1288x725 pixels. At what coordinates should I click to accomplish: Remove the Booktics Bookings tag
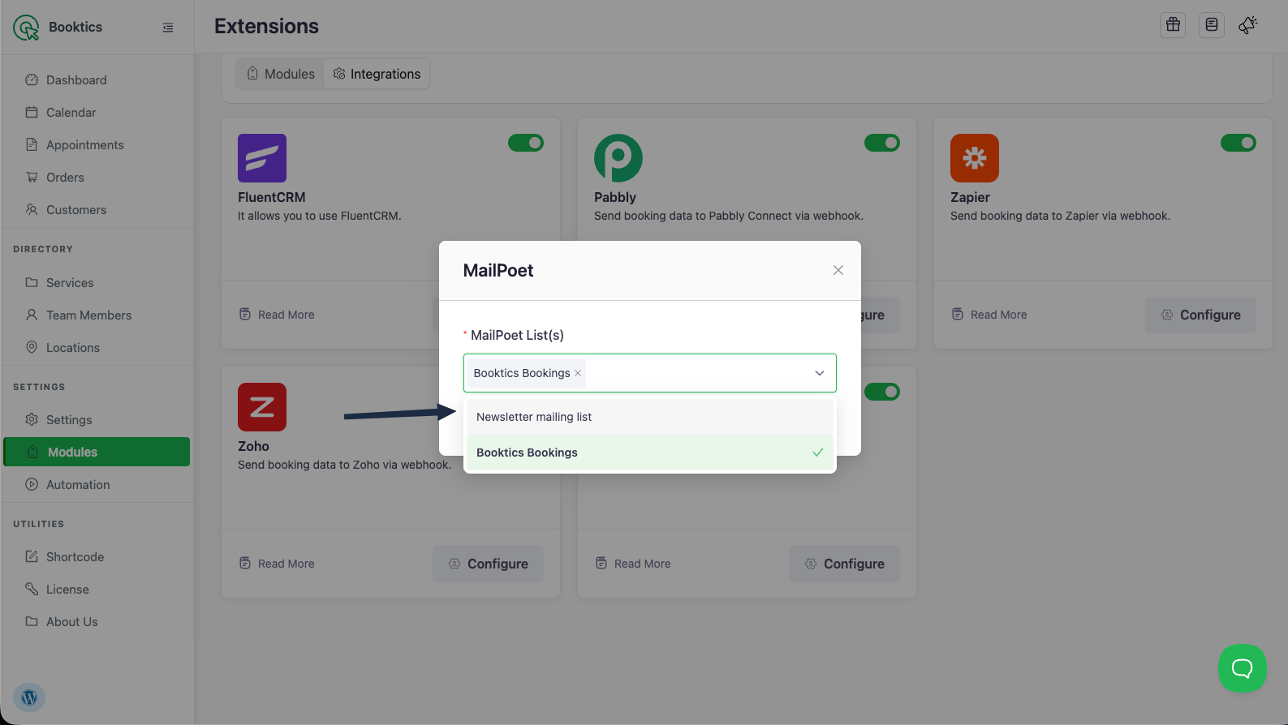(578, 373)
